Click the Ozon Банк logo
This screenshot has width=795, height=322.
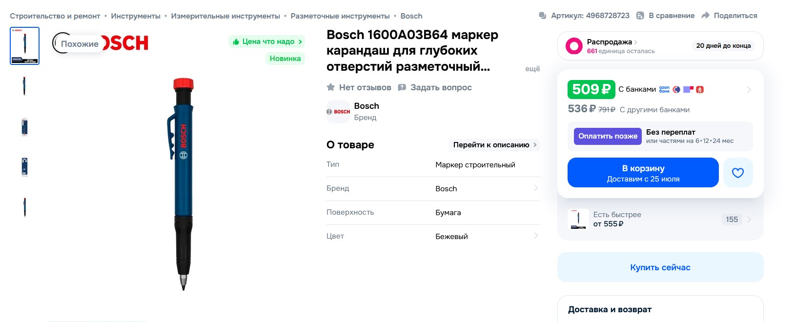pyautogui.click(x=664, y=89)
